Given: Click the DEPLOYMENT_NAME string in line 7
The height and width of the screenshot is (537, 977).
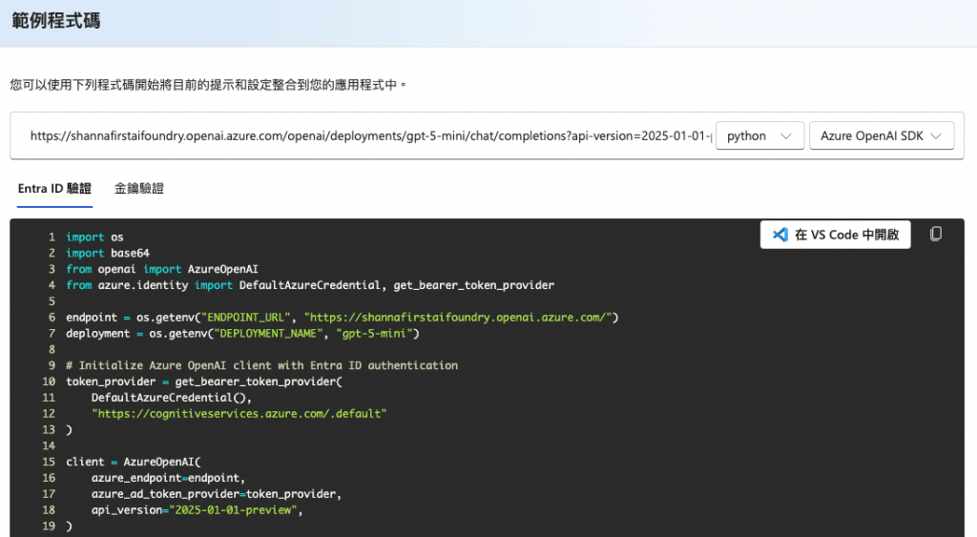Looking at the screenshot, I should pos(268,333).
